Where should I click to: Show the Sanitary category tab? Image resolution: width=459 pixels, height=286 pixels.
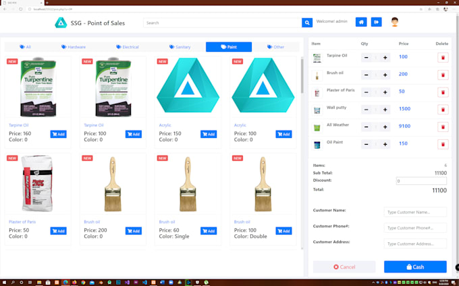click(x=180, y=46)
